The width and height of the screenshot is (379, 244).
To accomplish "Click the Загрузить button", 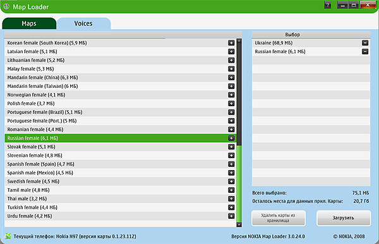I will (344, 218).
